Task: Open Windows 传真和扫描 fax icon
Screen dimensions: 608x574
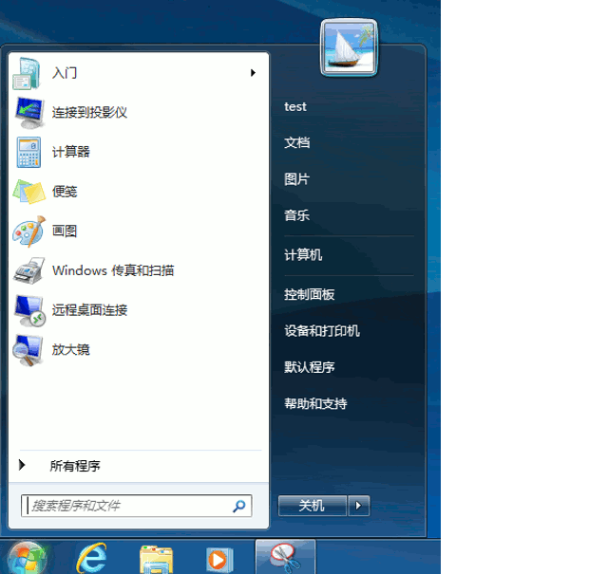Action: [x=29, y=270]
